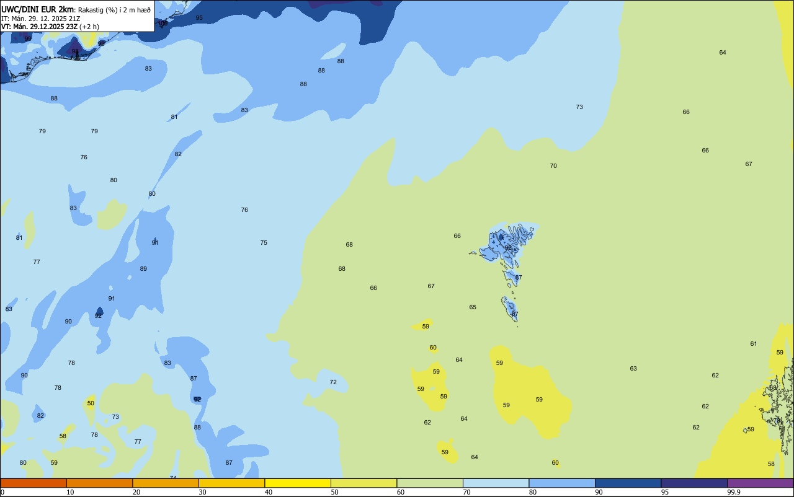
Task: Click the legend tick label '50'
Action: 334,492
